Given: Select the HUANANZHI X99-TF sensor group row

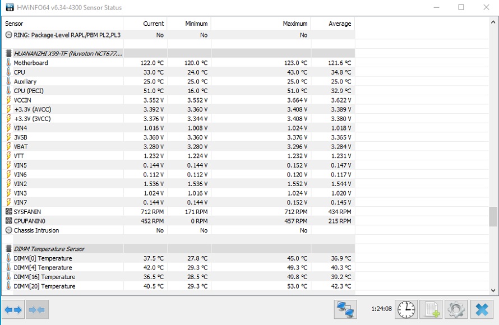Looking at the screenshot, I should tap(178, 53).
